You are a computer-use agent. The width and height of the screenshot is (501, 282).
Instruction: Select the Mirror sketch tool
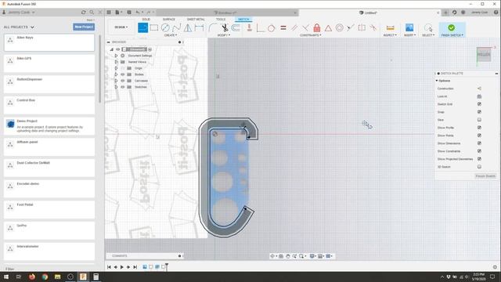click(x=188, y=28)
